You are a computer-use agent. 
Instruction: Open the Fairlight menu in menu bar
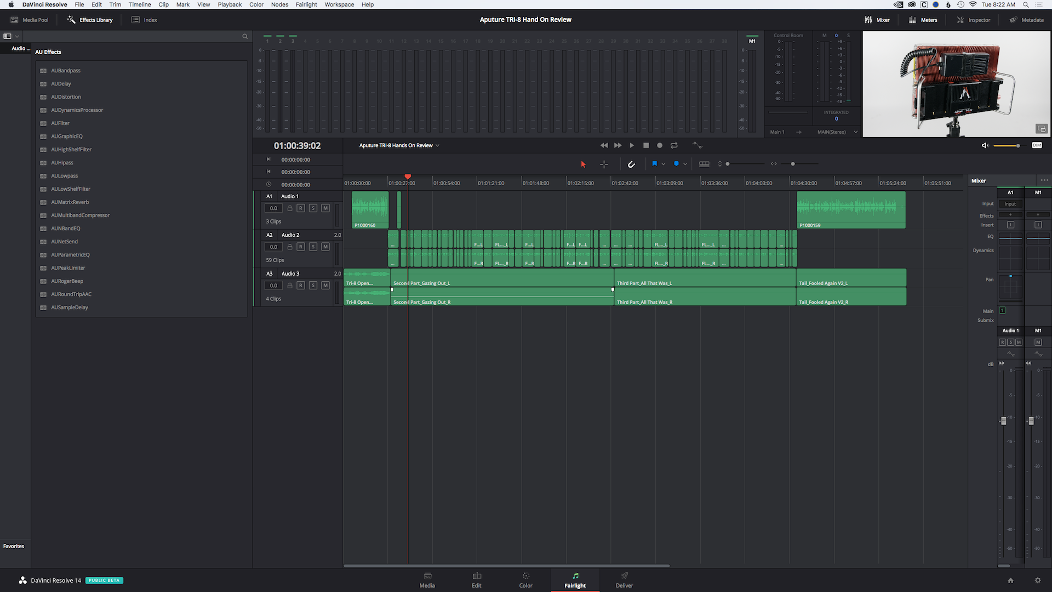306,4
